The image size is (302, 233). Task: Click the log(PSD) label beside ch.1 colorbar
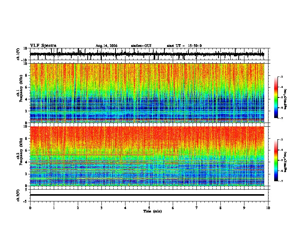click(285, 99)
